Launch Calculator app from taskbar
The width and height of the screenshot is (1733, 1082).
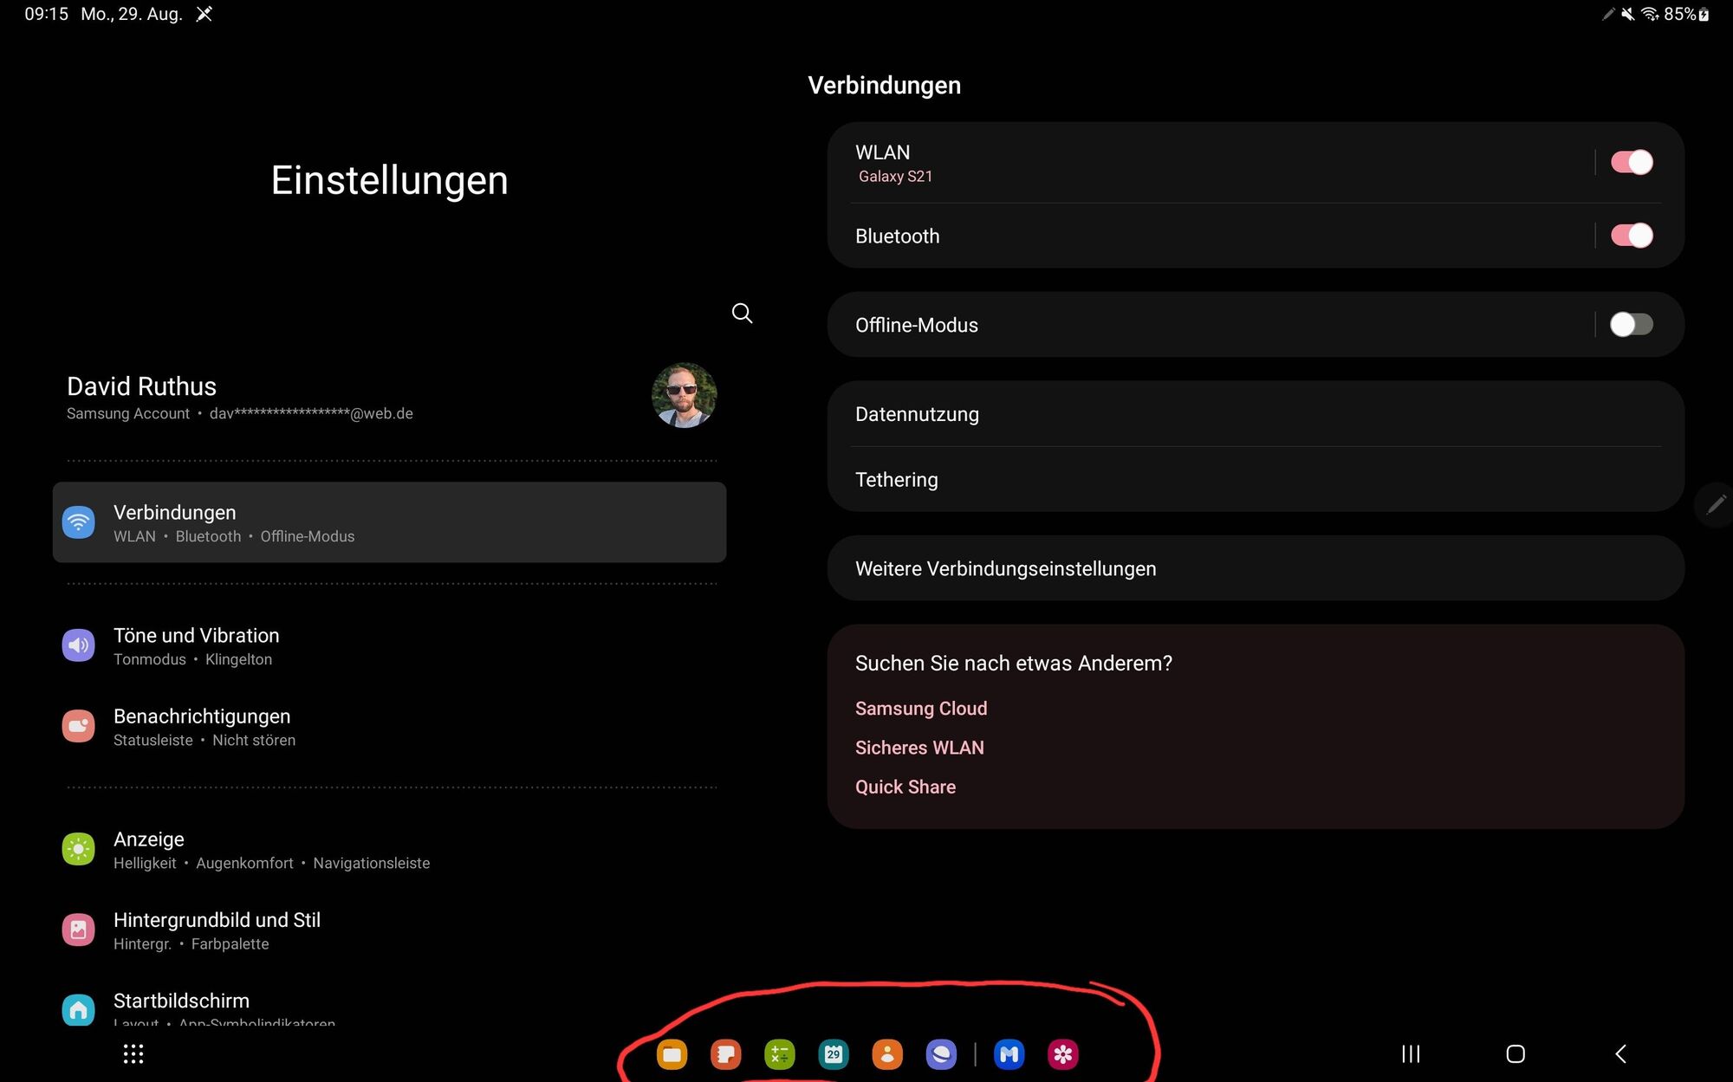[x=779, y=1054]
